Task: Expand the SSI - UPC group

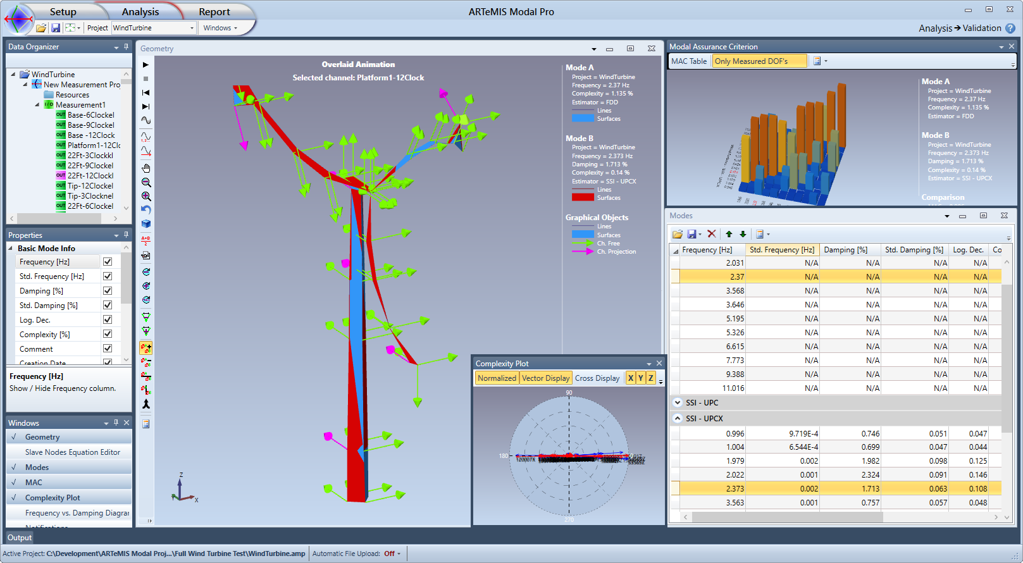Action: (x=678, y=403)
